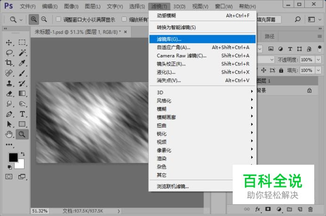Viewport: 326px width, 216px height.
Task: Expand the 渲染 filter submenu
Action: point(203,158)
